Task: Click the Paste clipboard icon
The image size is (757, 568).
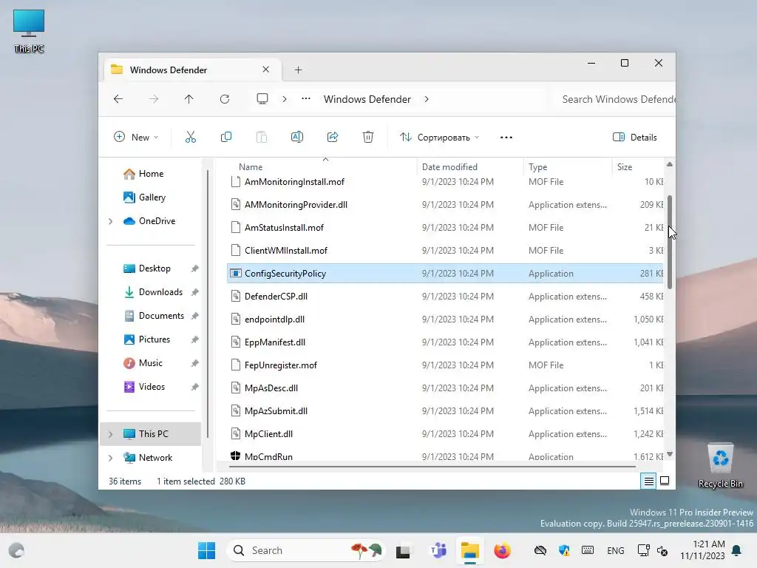Action: tap(262, 137)
